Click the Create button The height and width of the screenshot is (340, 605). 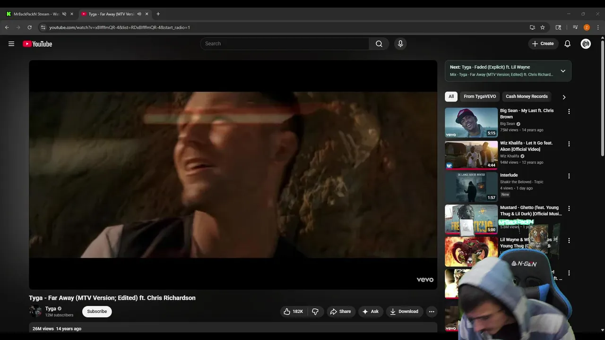[543, 44]
